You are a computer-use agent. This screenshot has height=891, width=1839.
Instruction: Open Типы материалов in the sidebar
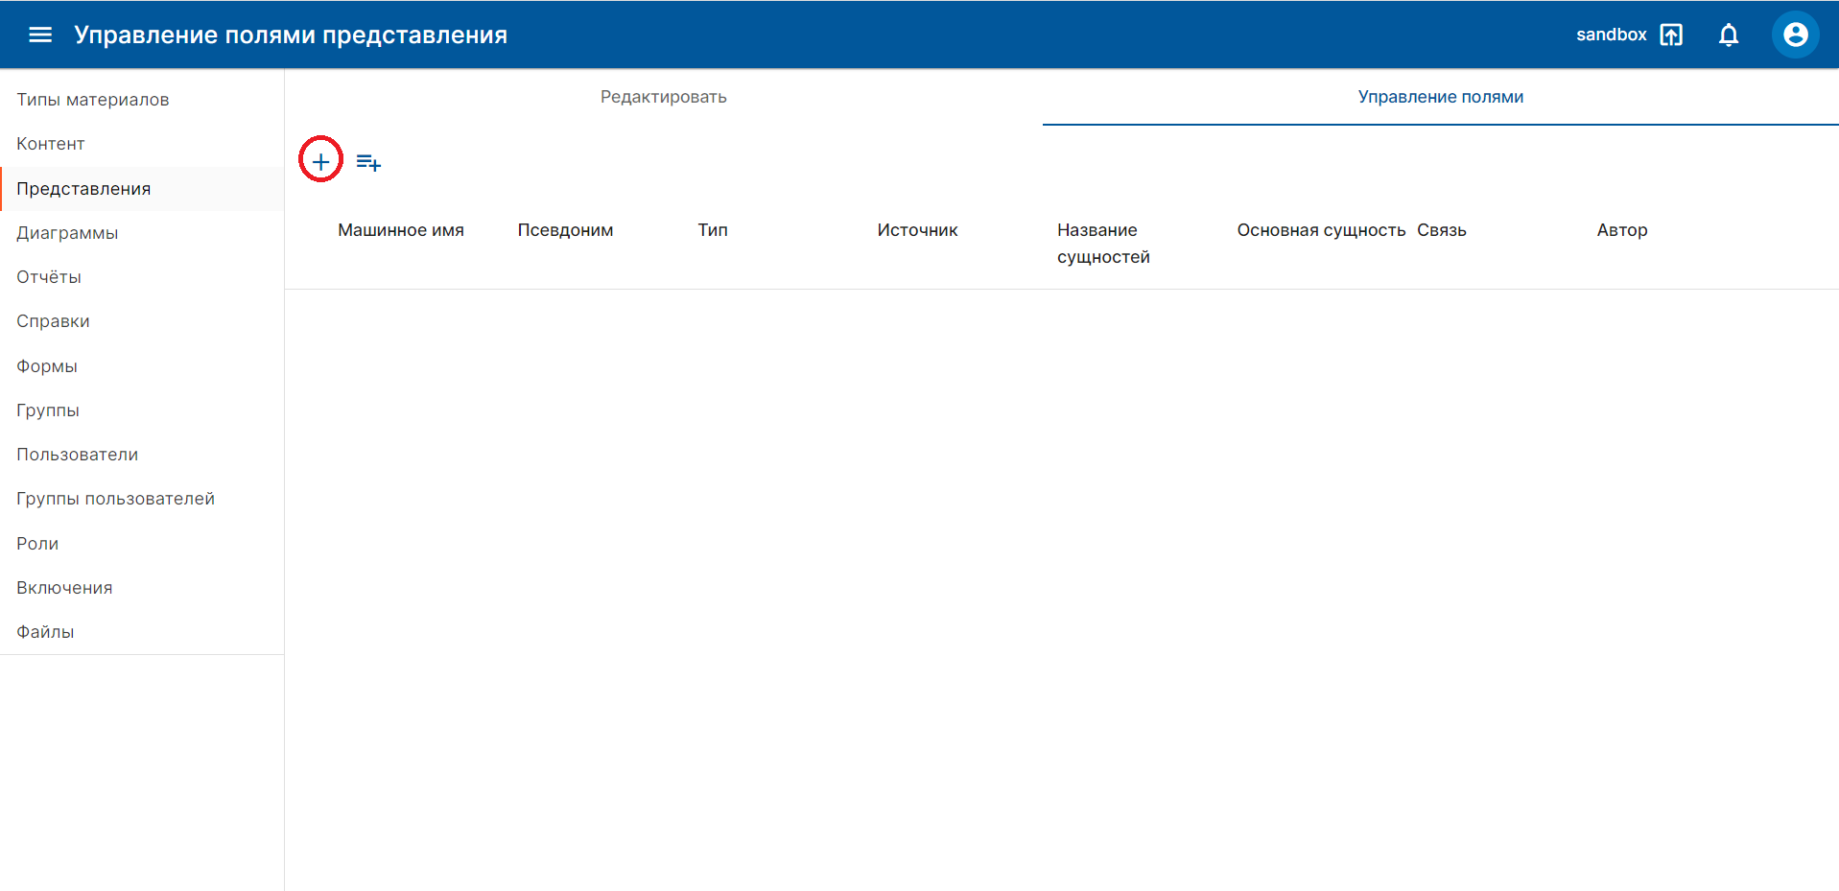tap(93, 100)
